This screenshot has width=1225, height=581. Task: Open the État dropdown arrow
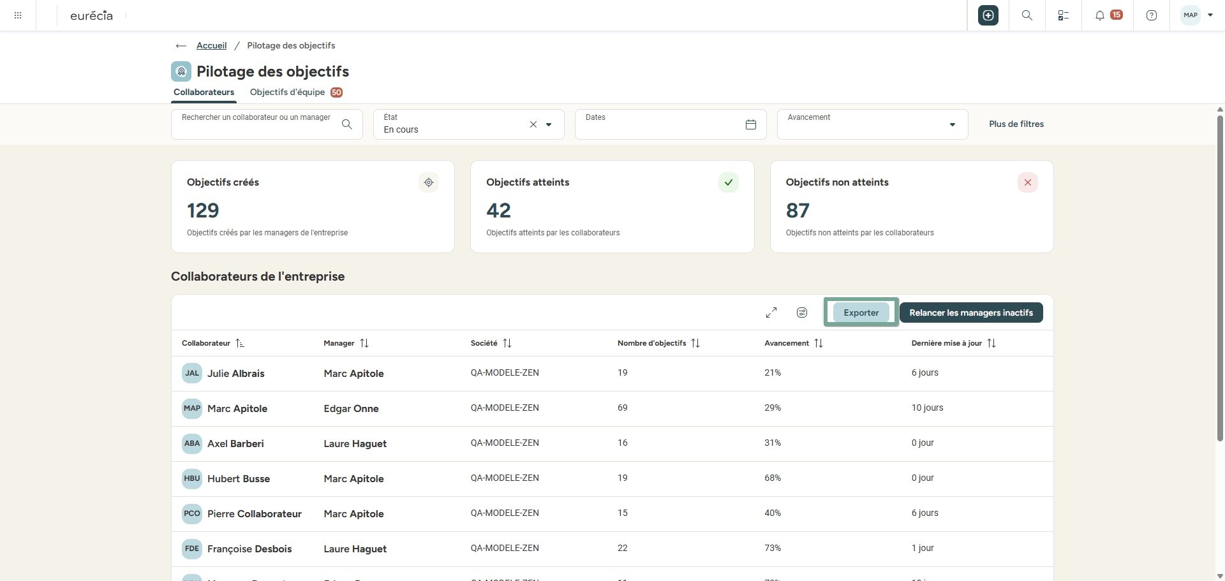coord(549,124)
